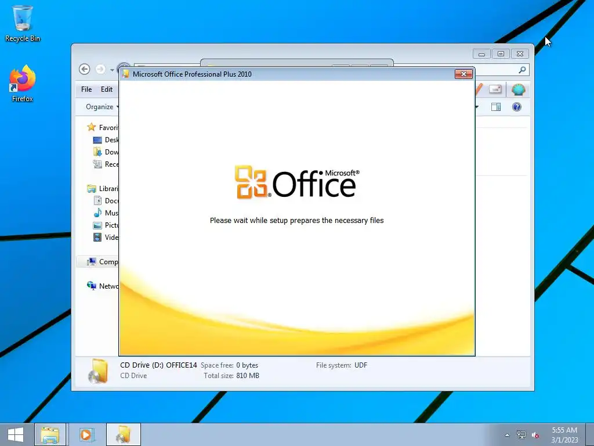Open the Recycle Bin desktop icon
Image resolution: width=594 pixels, height=446 pixels.
point(23,23)
